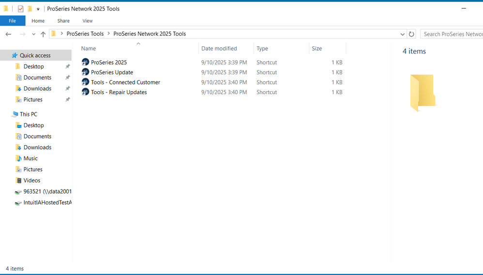Go up one folder level arrow
Screen dimensions: 483x275
coord(43,34)
